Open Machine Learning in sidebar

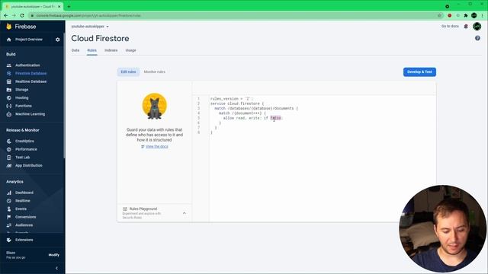tap(30, 114)
